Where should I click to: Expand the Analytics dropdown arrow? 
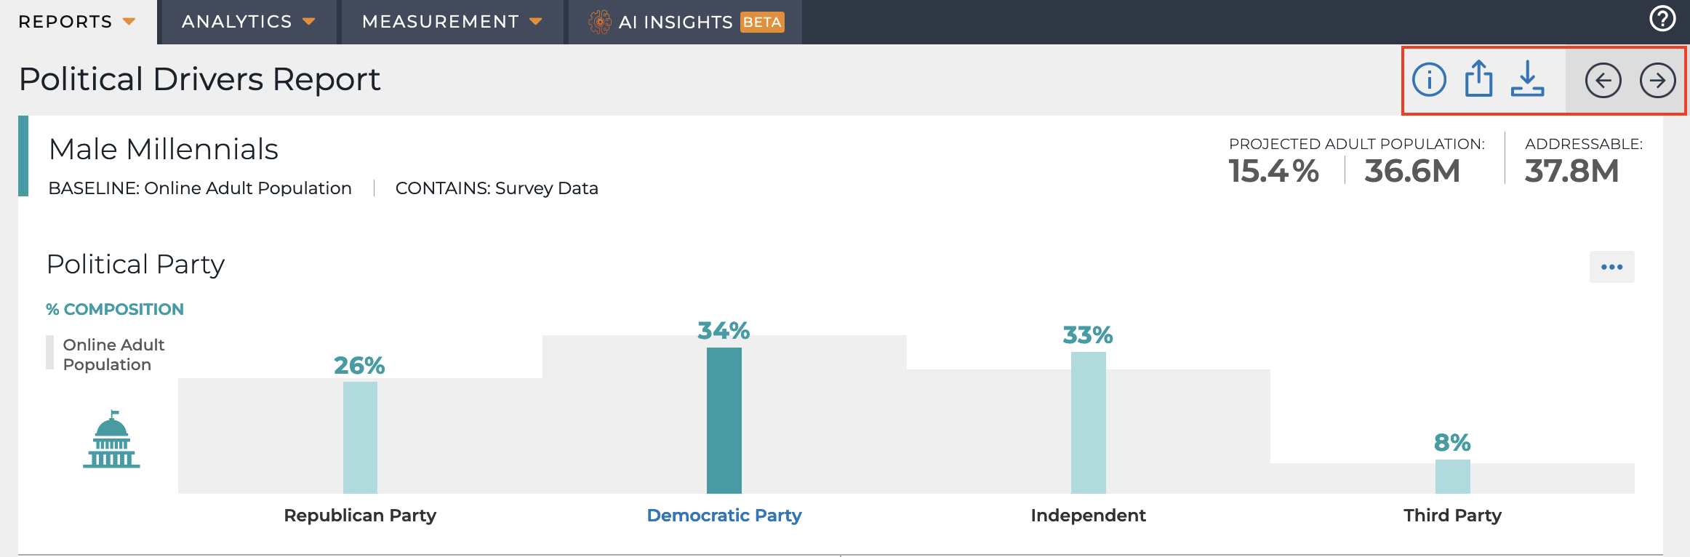tap(309, 22)
